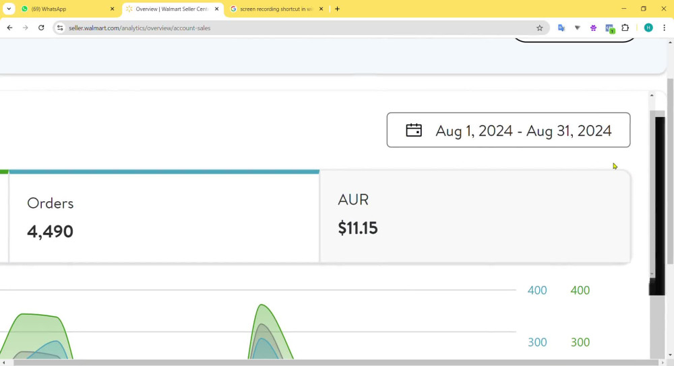Click the blue 400 axis label
The height and width of the screenshot is (366, 674).
pos(537,291)
